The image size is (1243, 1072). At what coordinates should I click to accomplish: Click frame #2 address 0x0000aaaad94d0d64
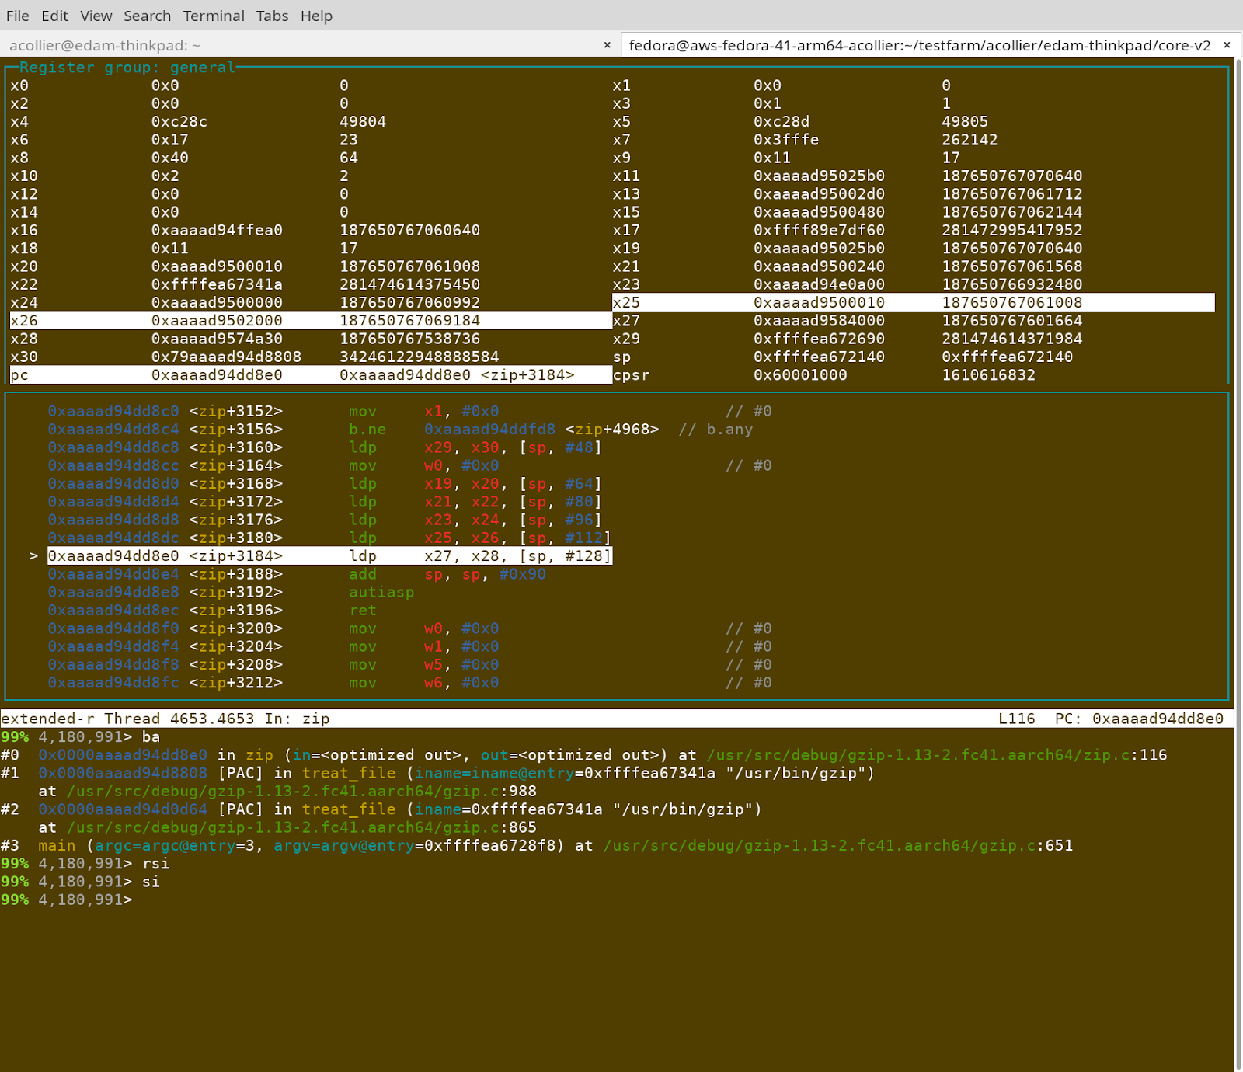tap(123, 809)
